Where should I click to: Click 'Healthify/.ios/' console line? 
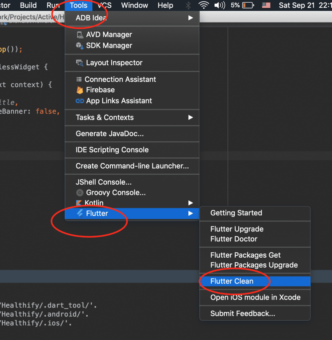(36, 323)
